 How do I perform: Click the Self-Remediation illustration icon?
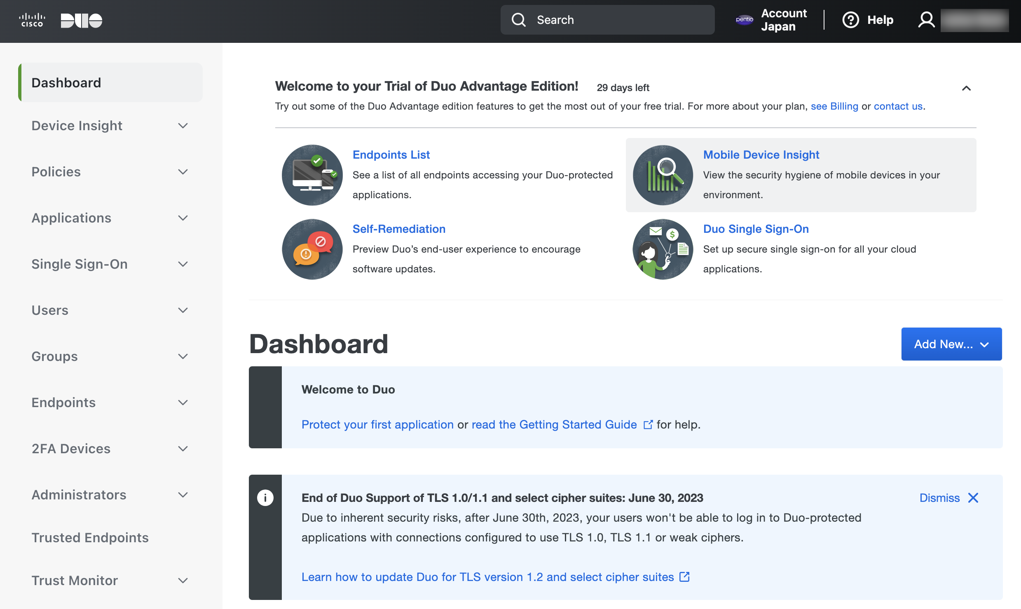coord(312,249)
